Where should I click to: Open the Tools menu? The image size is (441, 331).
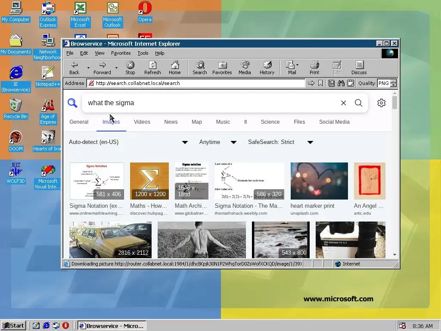pyautogui.click(x=143, y=53)
